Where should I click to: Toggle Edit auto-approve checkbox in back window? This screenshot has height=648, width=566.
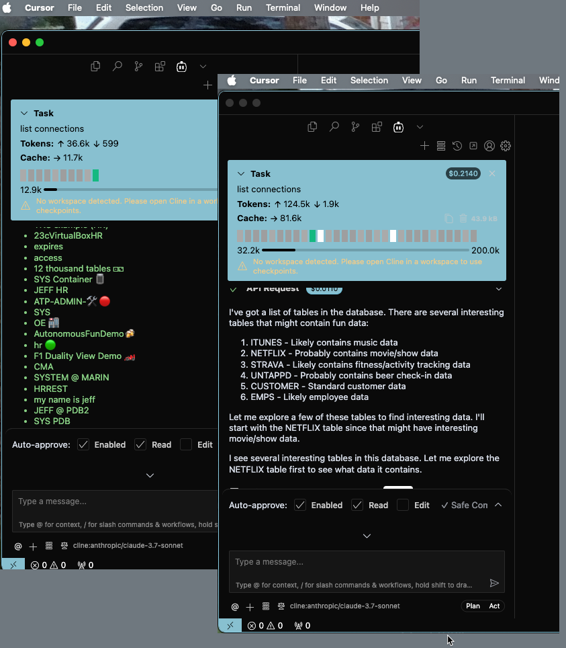pyautogui.click(x=186, y=445)
